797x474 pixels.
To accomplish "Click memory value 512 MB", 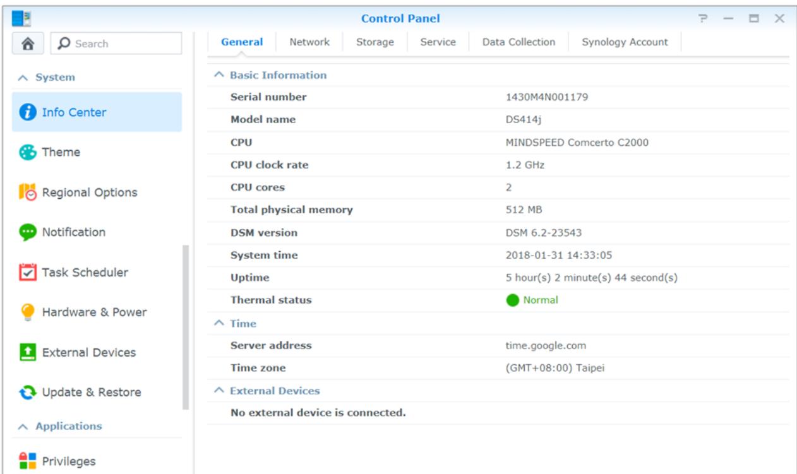I will click(x=524, y=210).
